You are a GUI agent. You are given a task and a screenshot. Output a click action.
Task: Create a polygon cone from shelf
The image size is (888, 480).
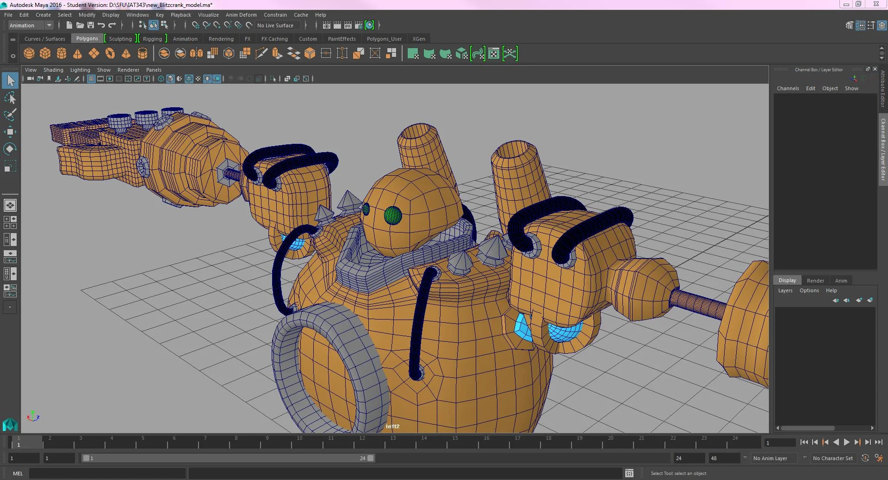[x=78, y=54]
